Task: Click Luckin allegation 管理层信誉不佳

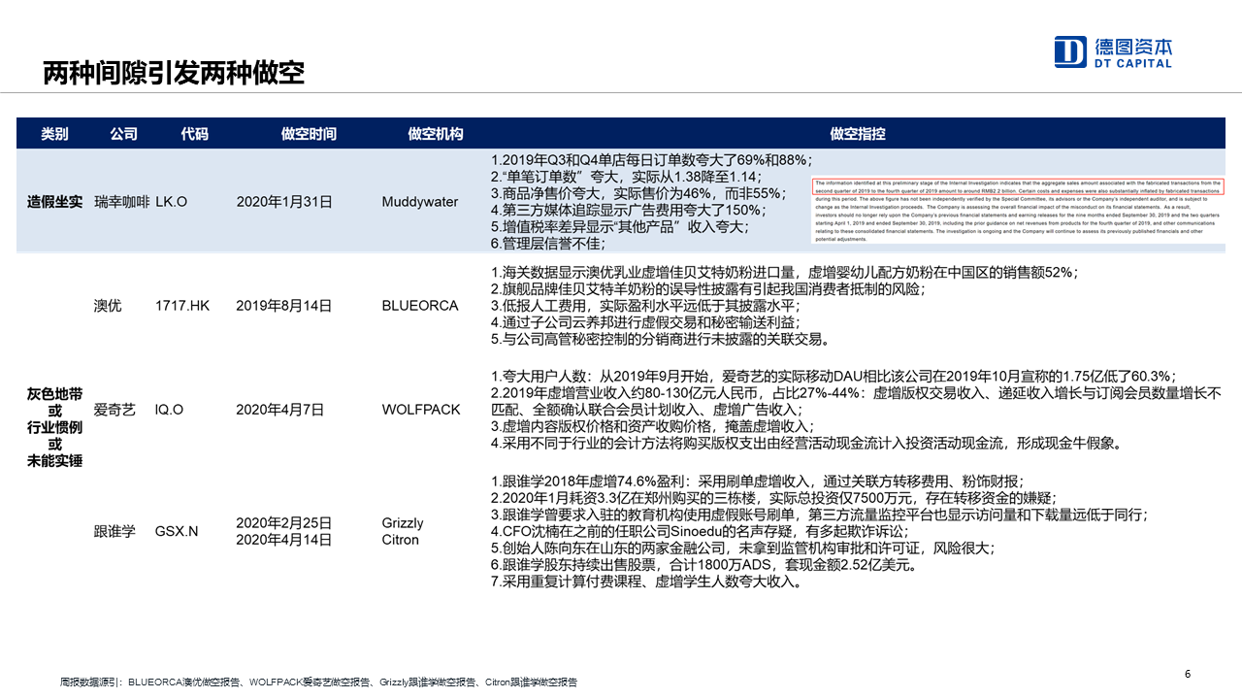Action: pyautogui.click(x=548, y=243)
